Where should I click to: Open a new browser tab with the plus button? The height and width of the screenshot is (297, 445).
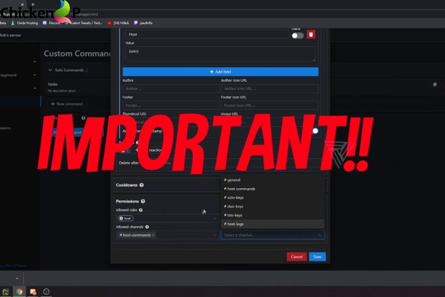pyautogui.click(x=32, y=5)
